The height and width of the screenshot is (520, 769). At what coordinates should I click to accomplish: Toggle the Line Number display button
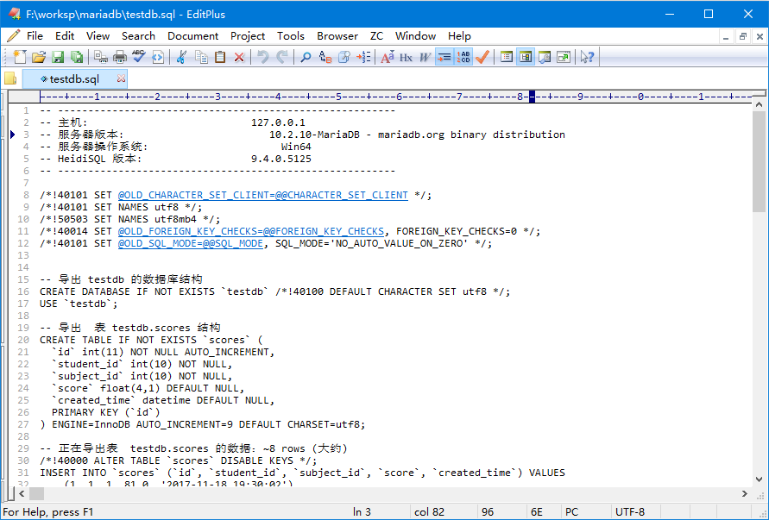point(463,57)
